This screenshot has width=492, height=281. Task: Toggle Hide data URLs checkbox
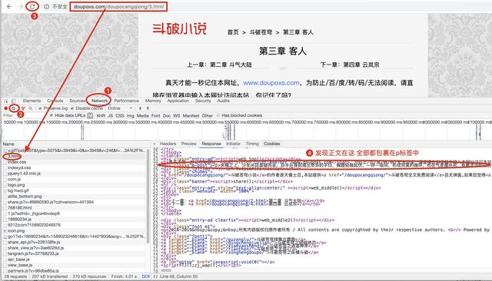coord(52,116)
